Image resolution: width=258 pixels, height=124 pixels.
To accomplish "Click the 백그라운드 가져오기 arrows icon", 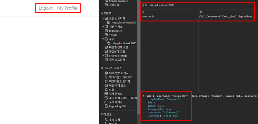I will click(x=106, y=77).
